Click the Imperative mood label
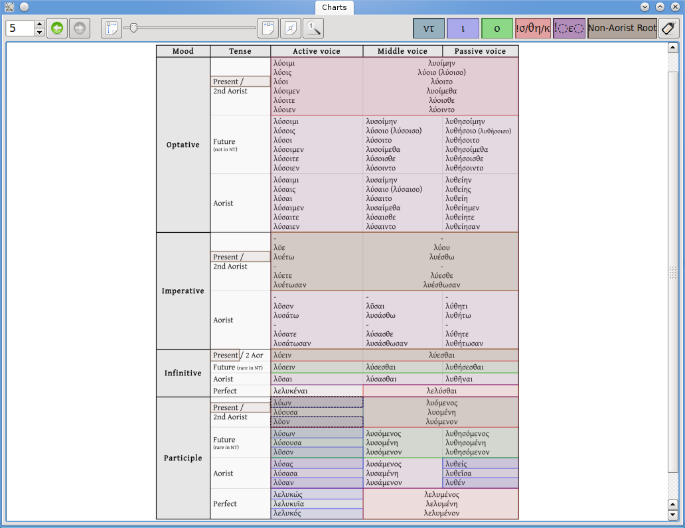685x528 pixels. pyautogui.click(x=183, y=291)
